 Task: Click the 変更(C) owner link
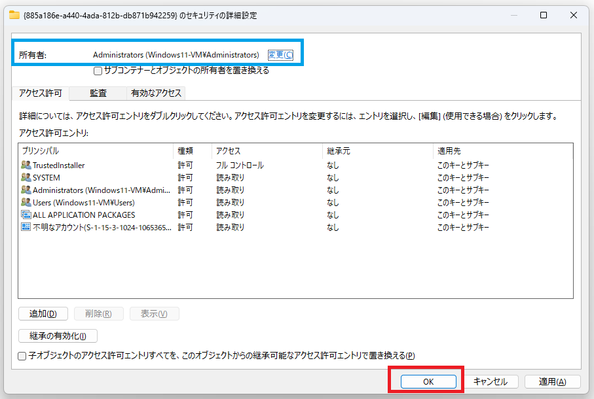click(x=280, y=55)
